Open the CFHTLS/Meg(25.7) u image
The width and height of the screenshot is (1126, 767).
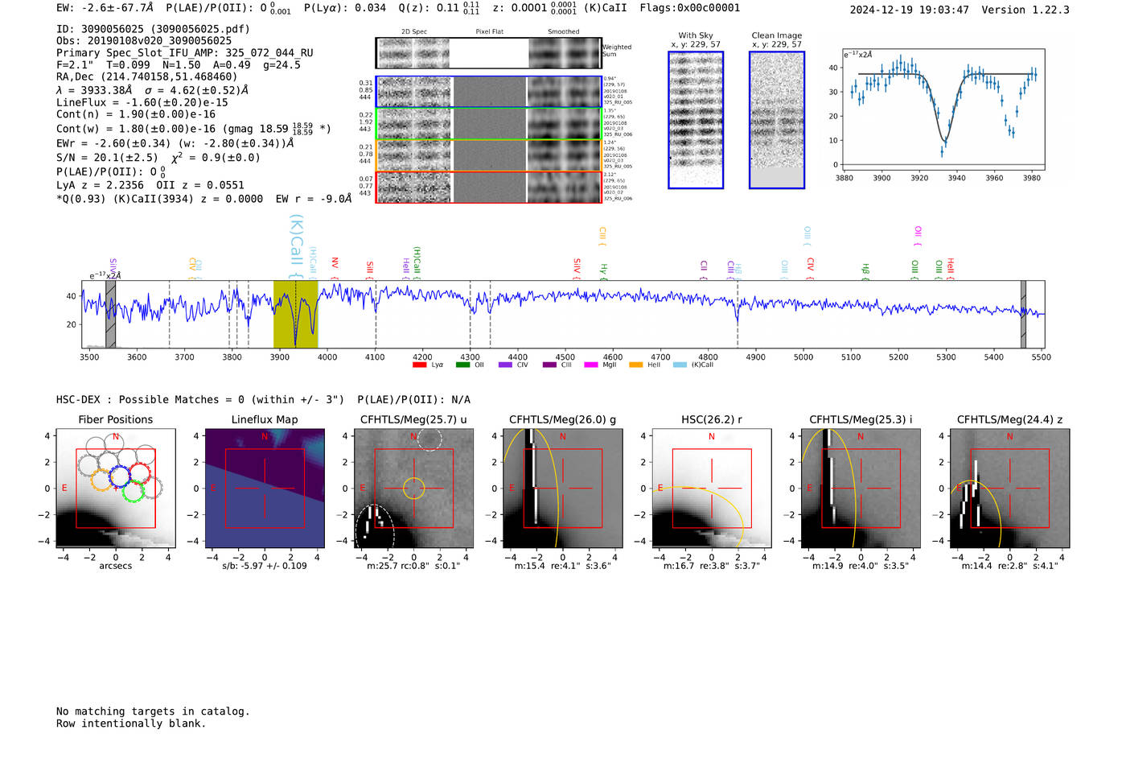pyautogui.click(x=413, y=489)
